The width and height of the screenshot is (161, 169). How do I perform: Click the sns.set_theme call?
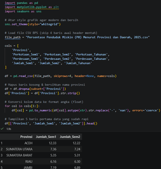[33, 24]
